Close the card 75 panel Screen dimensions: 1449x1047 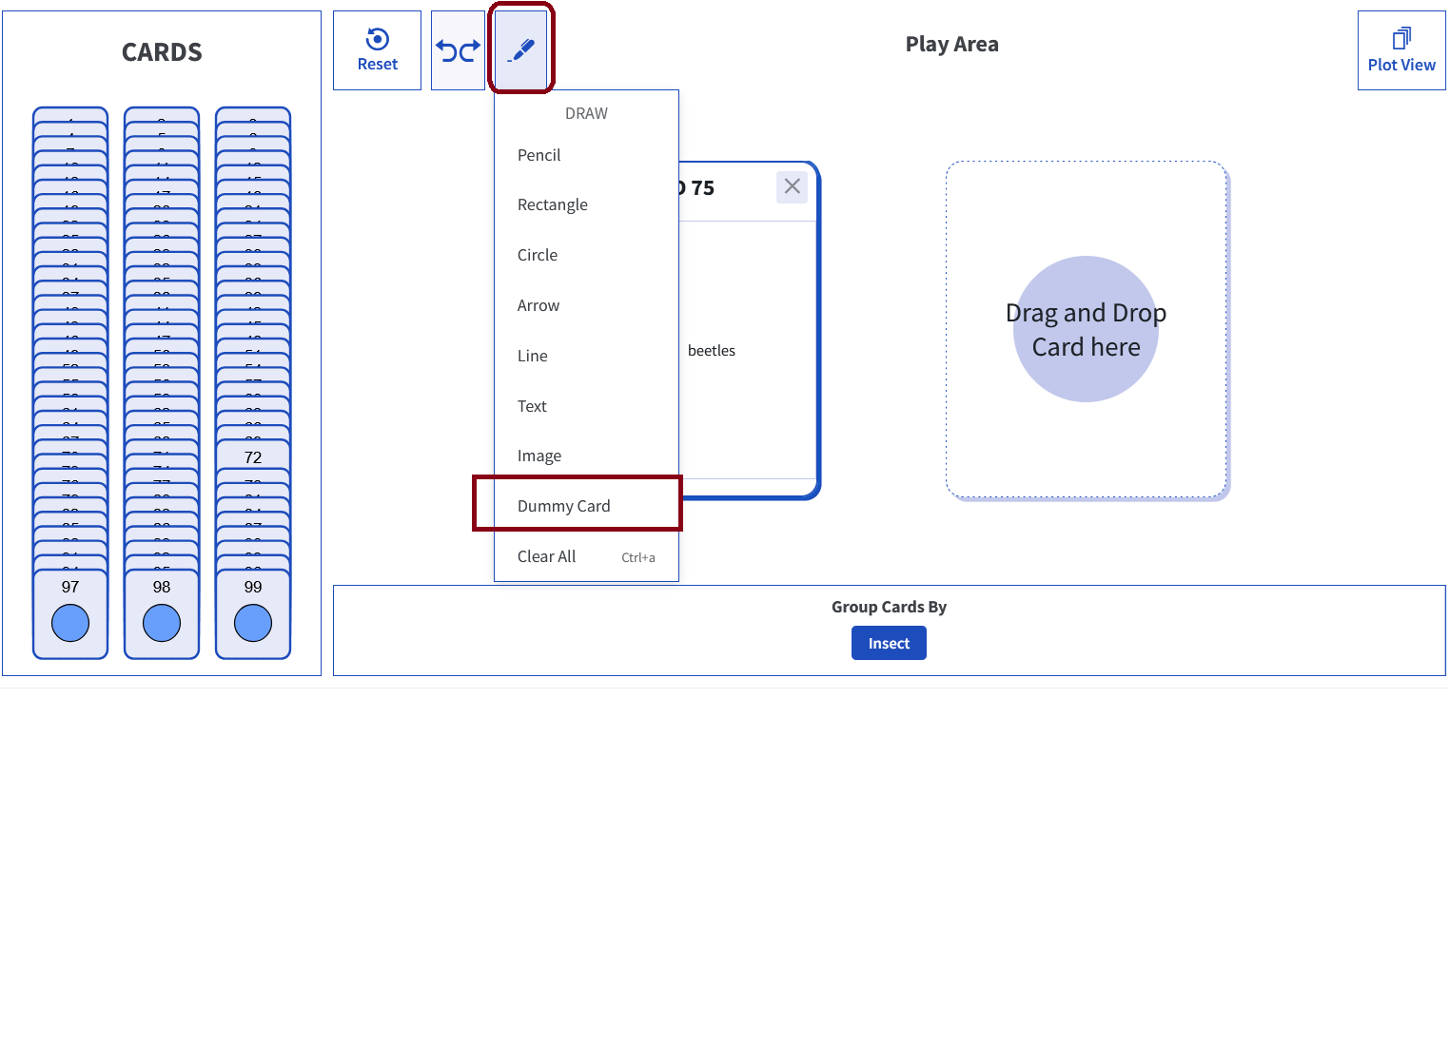point(792,186)
